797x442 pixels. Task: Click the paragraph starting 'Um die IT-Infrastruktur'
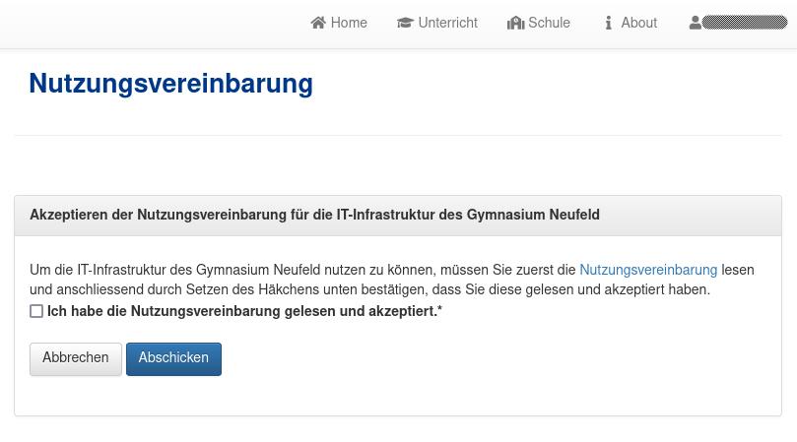tap(296, 270)
